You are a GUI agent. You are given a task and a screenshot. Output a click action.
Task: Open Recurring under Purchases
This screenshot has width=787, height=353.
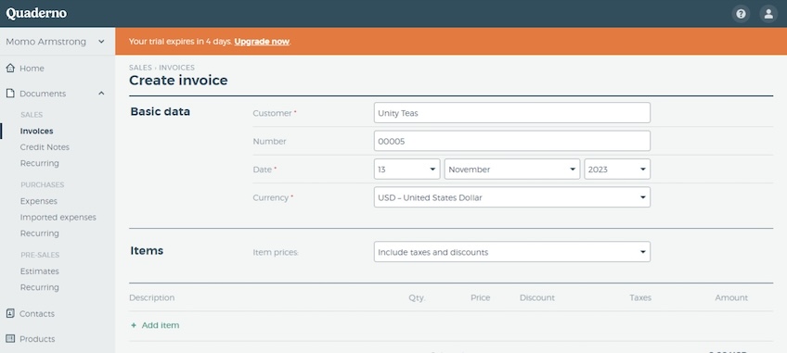(x=39, y=233)
